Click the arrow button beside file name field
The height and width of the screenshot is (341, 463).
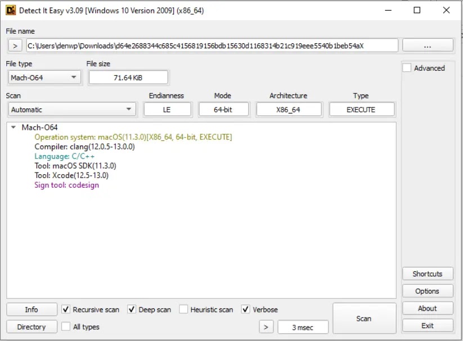[x=15, y=46]
